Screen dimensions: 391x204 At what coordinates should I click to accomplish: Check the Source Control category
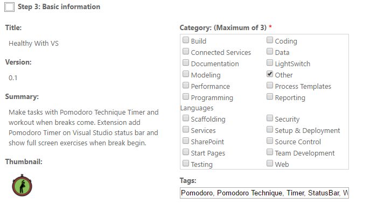point(270,140)
